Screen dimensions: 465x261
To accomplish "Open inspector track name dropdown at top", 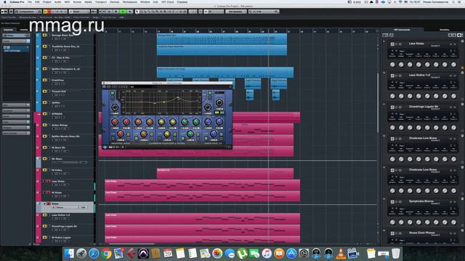I will 16,36.
